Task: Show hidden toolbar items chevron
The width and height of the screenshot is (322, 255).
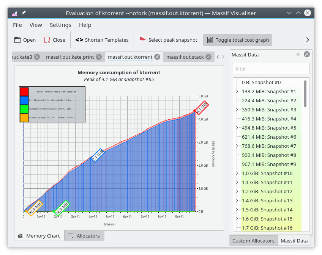Action: point(308,40)
